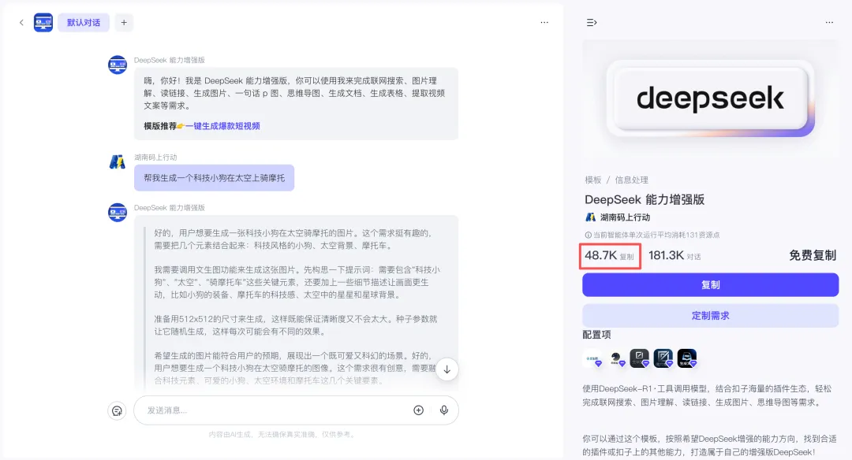Screen dimensions: 852x460
Task: Click the 模板 breadcrumb
Action: [593, 180]
